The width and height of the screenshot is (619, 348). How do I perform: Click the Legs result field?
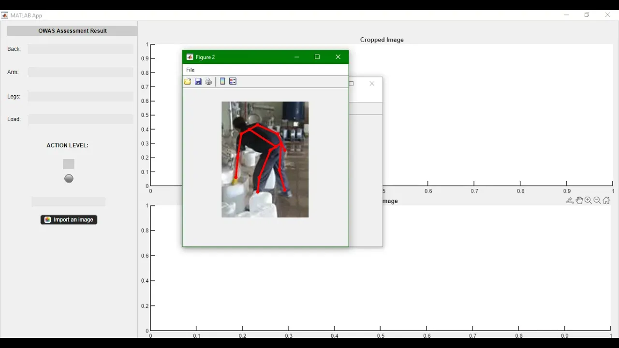pyautogui.click(x=81, y=97)
